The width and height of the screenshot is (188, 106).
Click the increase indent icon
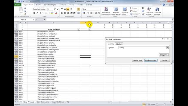point(74,13)
